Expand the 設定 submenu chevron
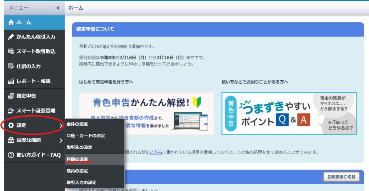This screenshot has height=191, width=369. [61, 125]
